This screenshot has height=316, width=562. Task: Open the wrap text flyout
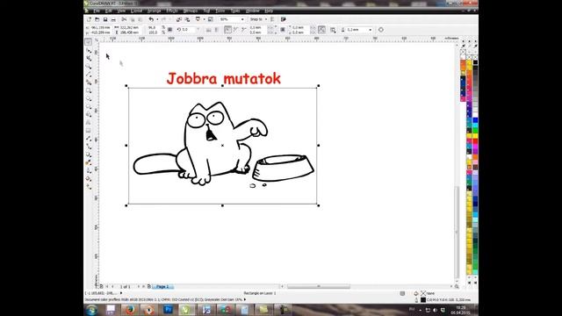(x=333, y=30)
